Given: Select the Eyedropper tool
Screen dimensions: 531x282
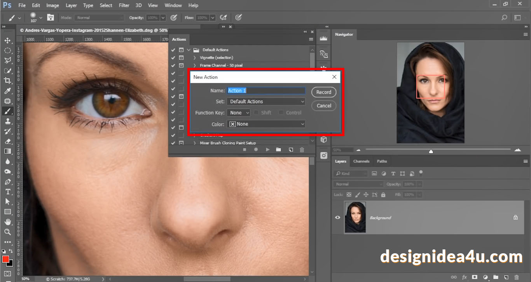Looking at the screenshot, I should pos(7,91).
